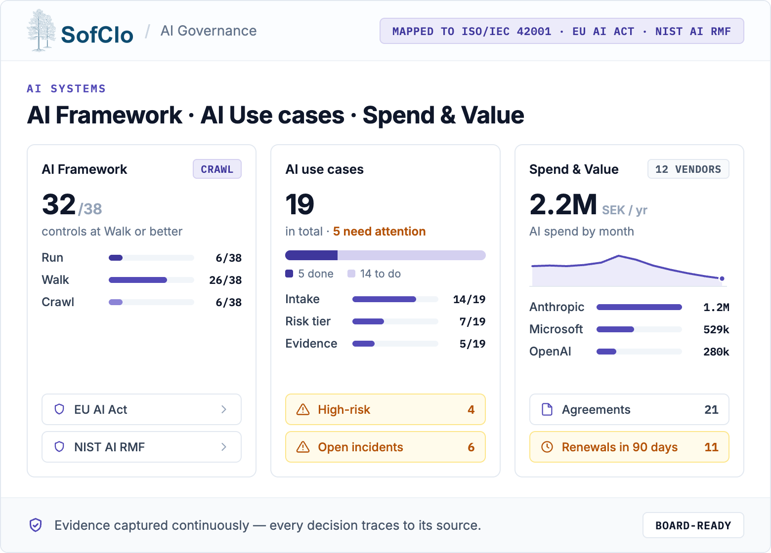The image size is (771, 553).
Task: Expand the EU AI Act chevron
Action: [224, 409]
